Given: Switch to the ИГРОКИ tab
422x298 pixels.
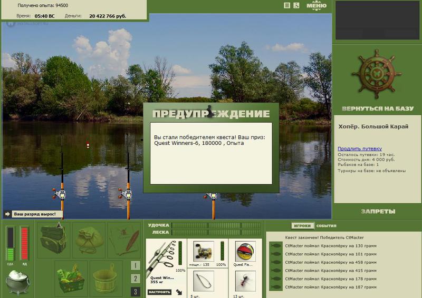Looking at the screenshot, I should (x=303, y=226).
